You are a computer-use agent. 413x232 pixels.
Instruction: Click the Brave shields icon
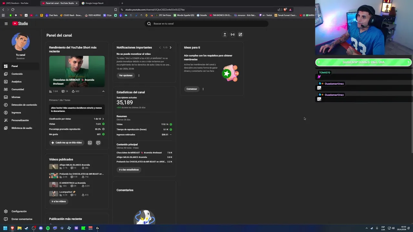click(285, 10)
